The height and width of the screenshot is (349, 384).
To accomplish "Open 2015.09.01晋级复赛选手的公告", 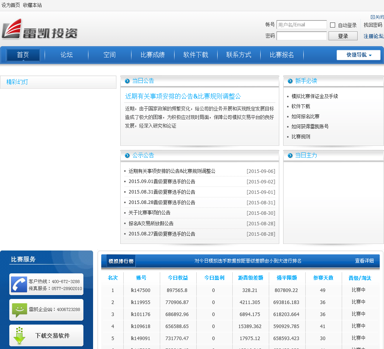I will pos(162,181).
